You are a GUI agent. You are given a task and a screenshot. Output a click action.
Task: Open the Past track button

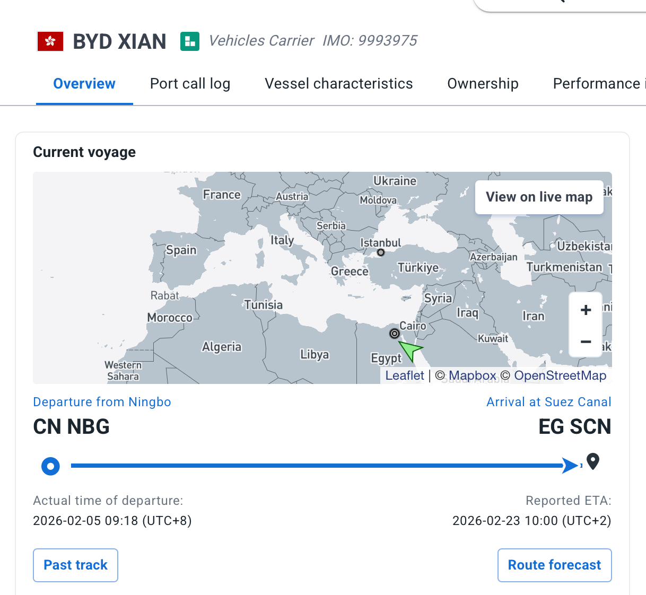pos(75,565)
